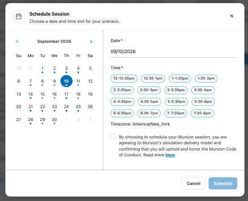Select the 5-5:30pm time slot
The height and width of the screenshot is (201, 248).
176,101
